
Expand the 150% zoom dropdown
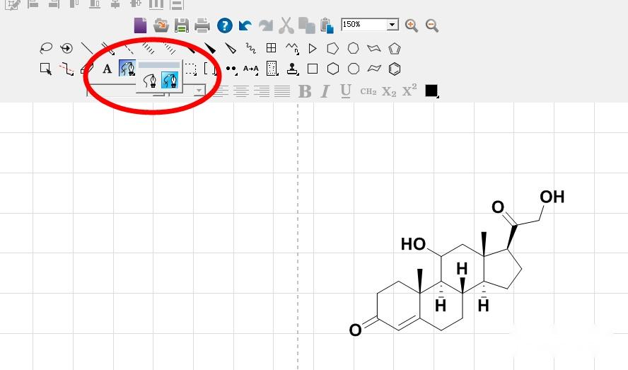tap(392, 25)
